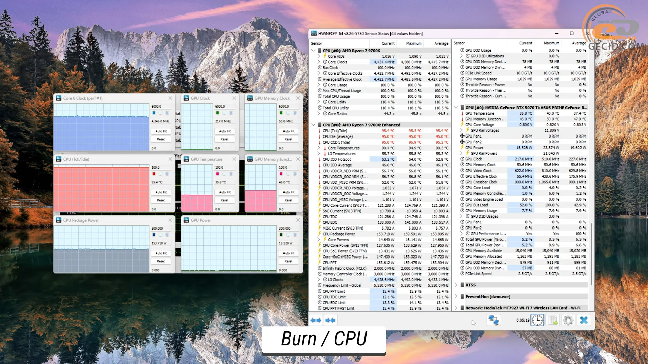Toggle the round option in GPU Memory Junction graph

288,174
